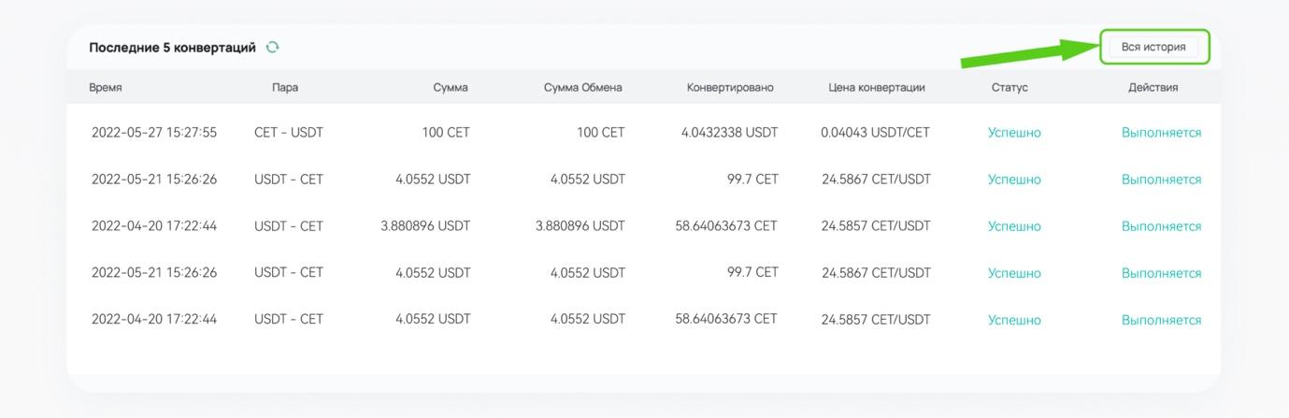The width and height of the screenshot is (1289, 418).
Task: Click the Статус column header
Action: (x=1010, y=87)
